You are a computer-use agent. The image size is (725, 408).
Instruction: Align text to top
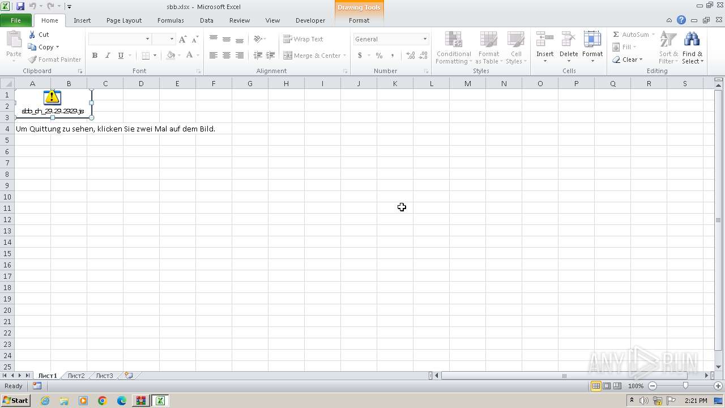coord(214,39)
